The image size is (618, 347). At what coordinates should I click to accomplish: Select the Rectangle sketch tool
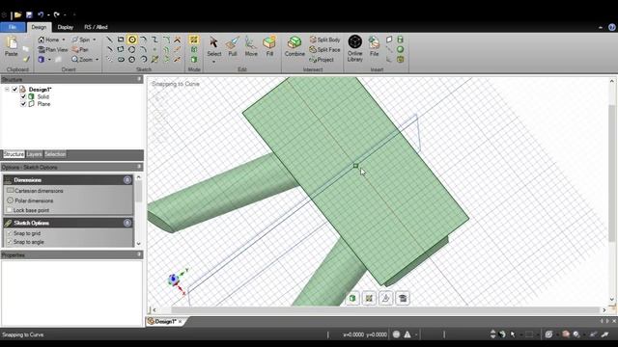click(x=121, y=40)
